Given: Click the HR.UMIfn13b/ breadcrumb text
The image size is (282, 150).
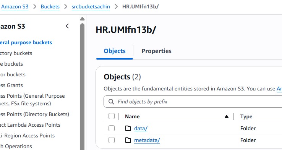Looking at the screenshot, I should pyautogui.click(x=141, y=6).
